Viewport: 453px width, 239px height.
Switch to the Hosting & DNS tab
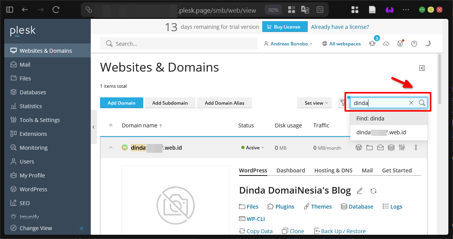[x=333, y=170]
